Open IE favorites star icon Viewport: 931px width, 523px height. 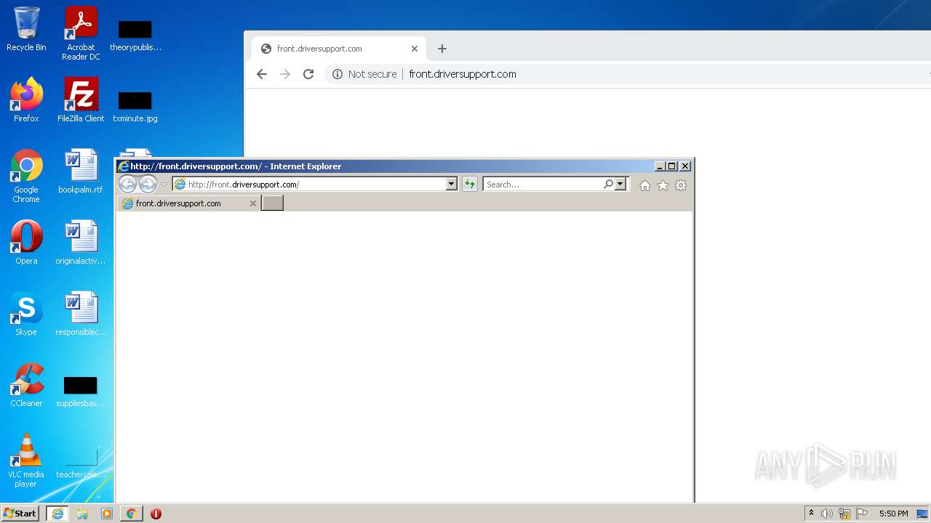tap(663, 185)
